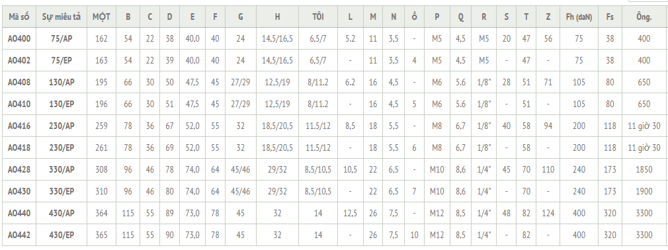
Task: Select the 430/EP description cell
Action: tap(62, 235)
